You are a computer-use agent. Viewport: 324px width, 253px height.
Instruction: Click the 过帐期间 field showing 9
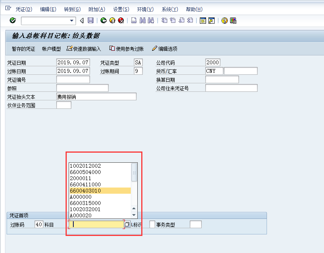[138, 71]
